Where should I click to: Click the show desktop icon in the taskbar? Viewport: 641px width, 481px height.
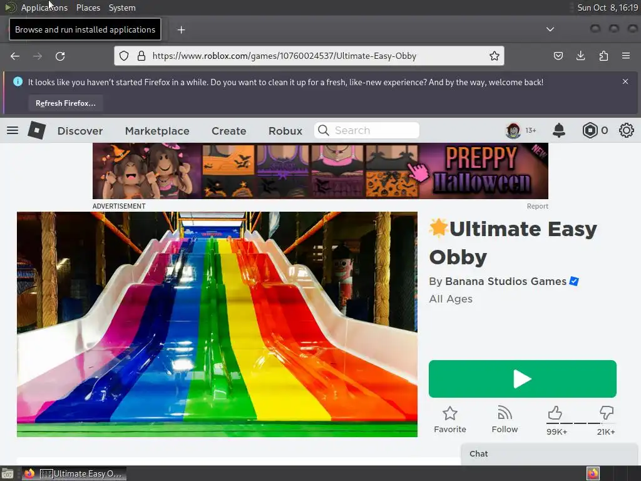click(7, 474)
